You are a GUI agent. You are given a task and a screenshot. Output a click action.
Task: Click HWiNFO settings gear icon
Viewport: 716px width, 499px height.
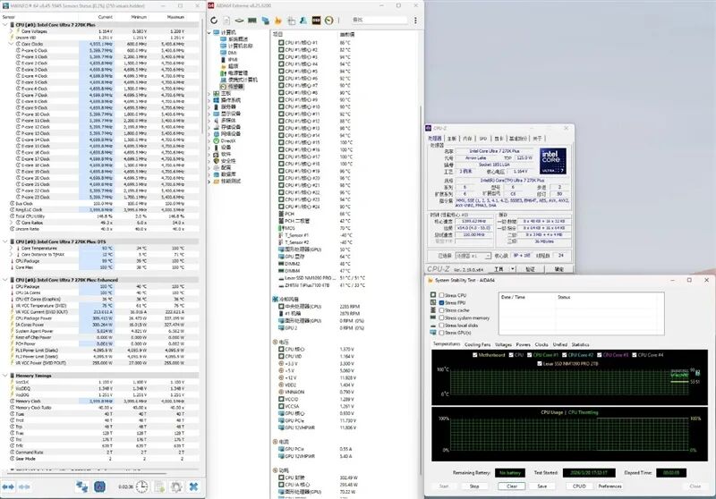(x=175, y=486)
